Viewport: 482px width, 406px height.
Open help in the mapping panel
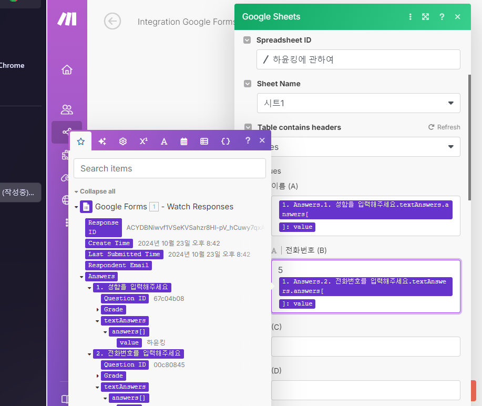pos(248,140)
